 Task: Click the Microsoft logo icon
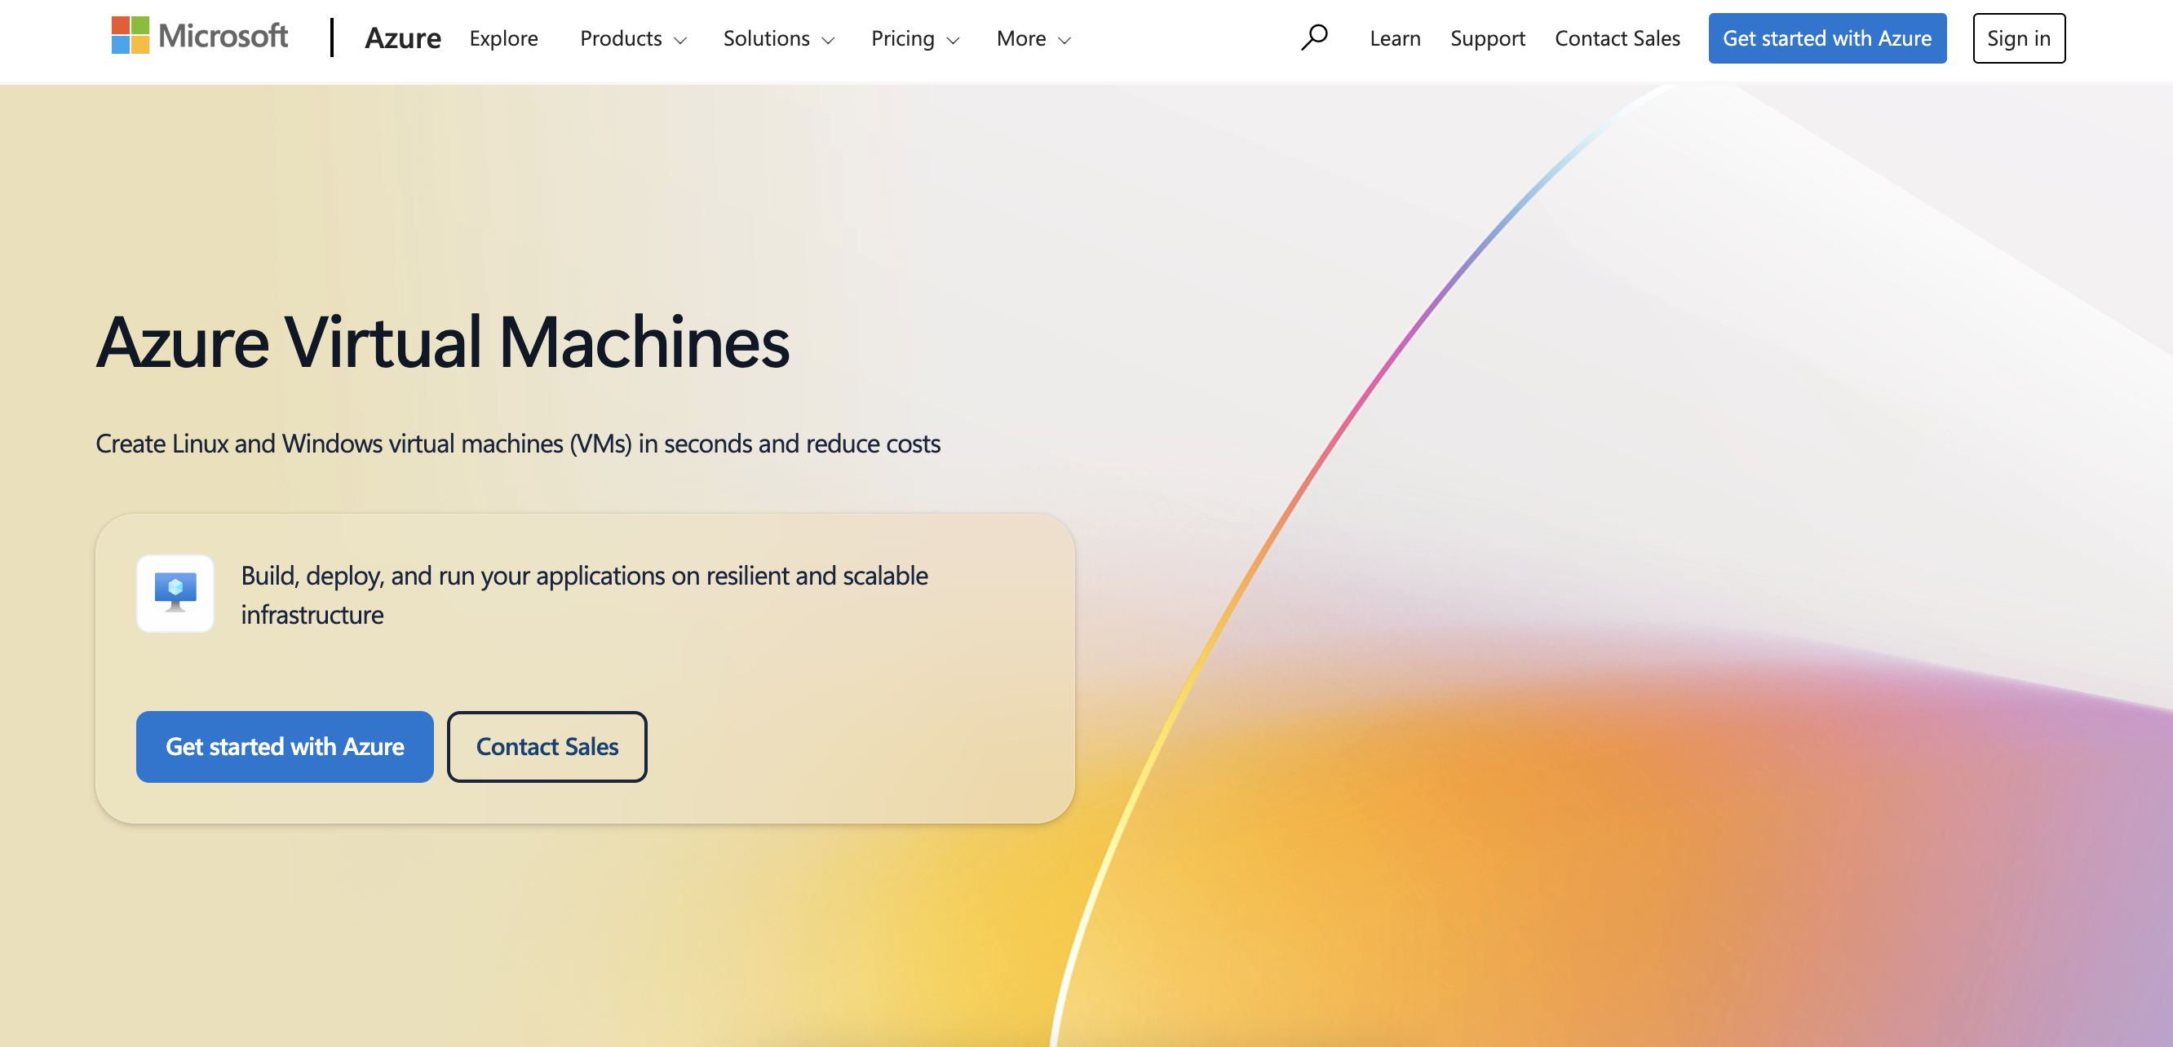[130, 35]
